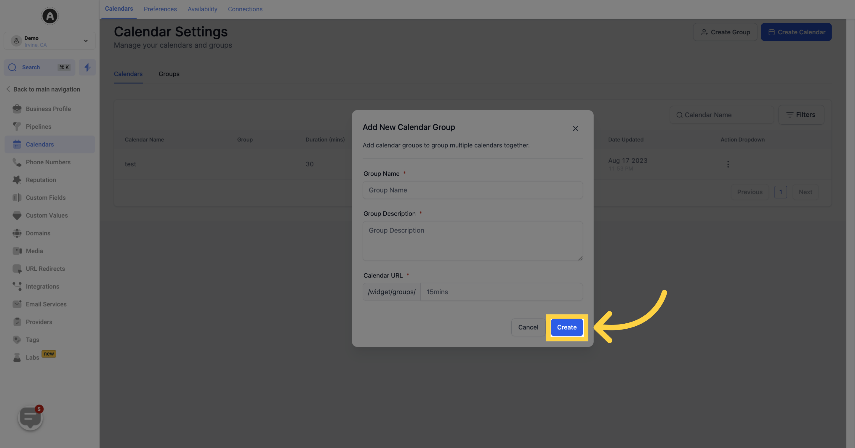855x448 pixels.
Task: Click the Phone Numbers handset icon
Action: point(17,162)
